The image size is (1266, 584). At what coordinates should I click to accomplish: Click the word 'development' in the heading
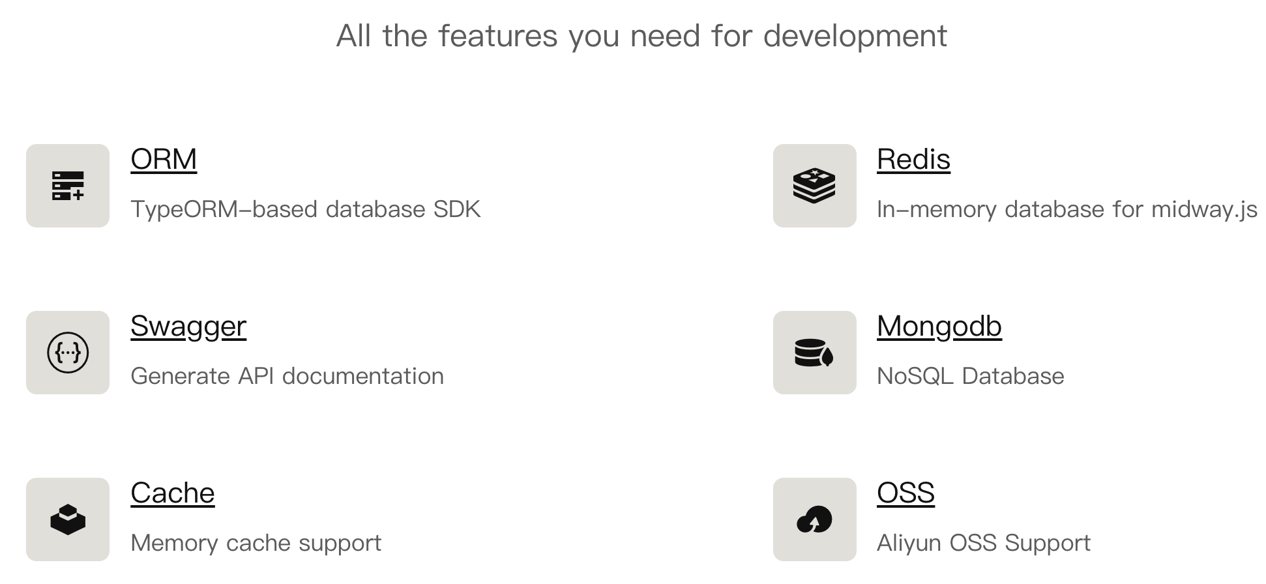click(855, 36)
